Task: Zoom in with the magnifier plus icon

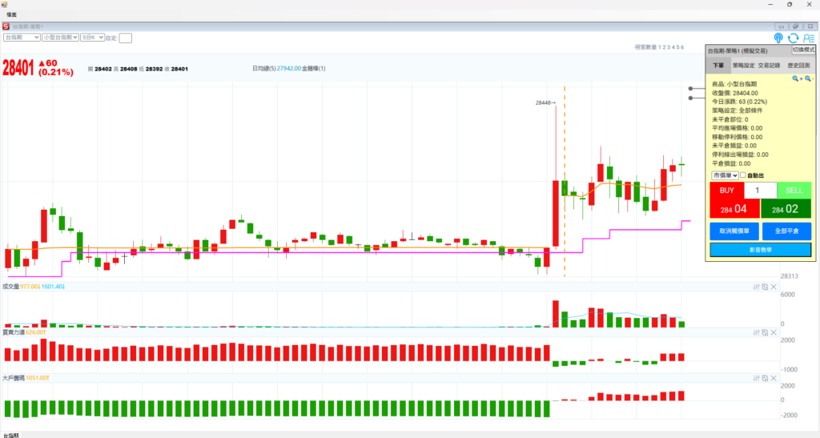Action: pos(797,78)
